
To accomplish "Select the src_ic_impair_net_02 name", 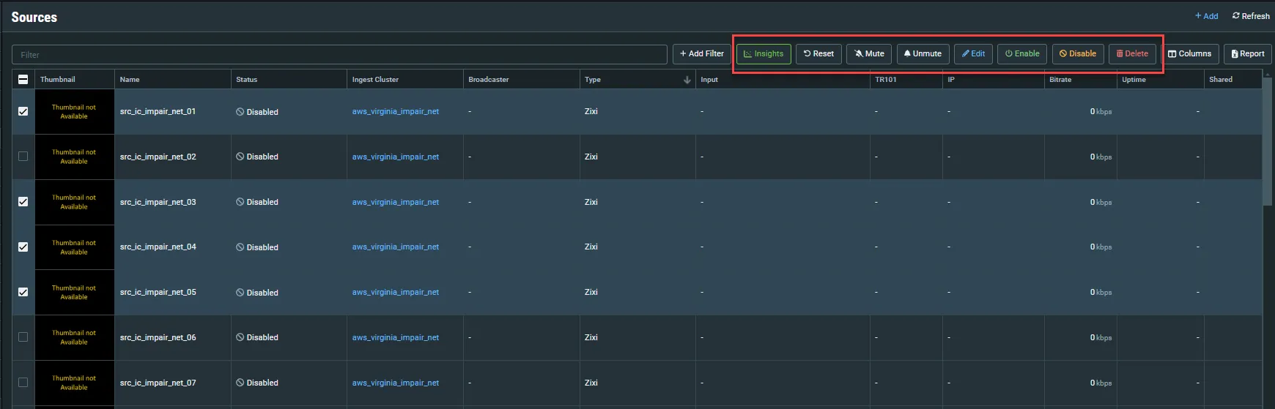I will (x=158, y=157).
